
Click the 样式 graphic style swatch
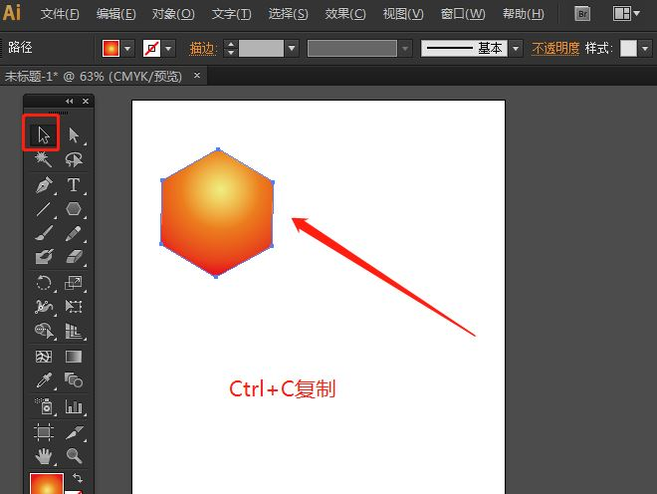pos(628,48)
